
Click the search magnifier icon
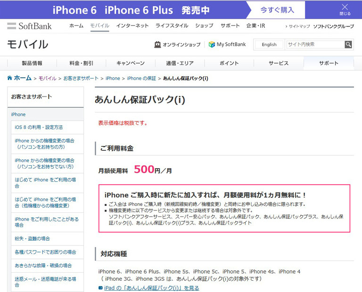[x=348, y=44]
